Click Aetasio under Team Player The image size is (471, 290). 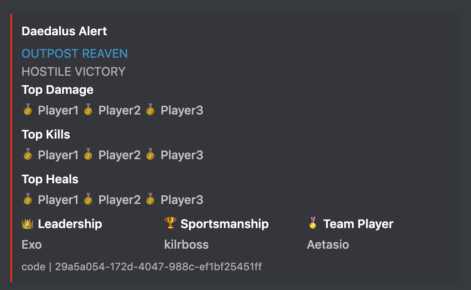(x=328, y=245)
